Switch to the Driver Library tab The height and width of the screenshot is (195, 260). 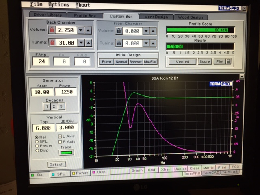48,15
